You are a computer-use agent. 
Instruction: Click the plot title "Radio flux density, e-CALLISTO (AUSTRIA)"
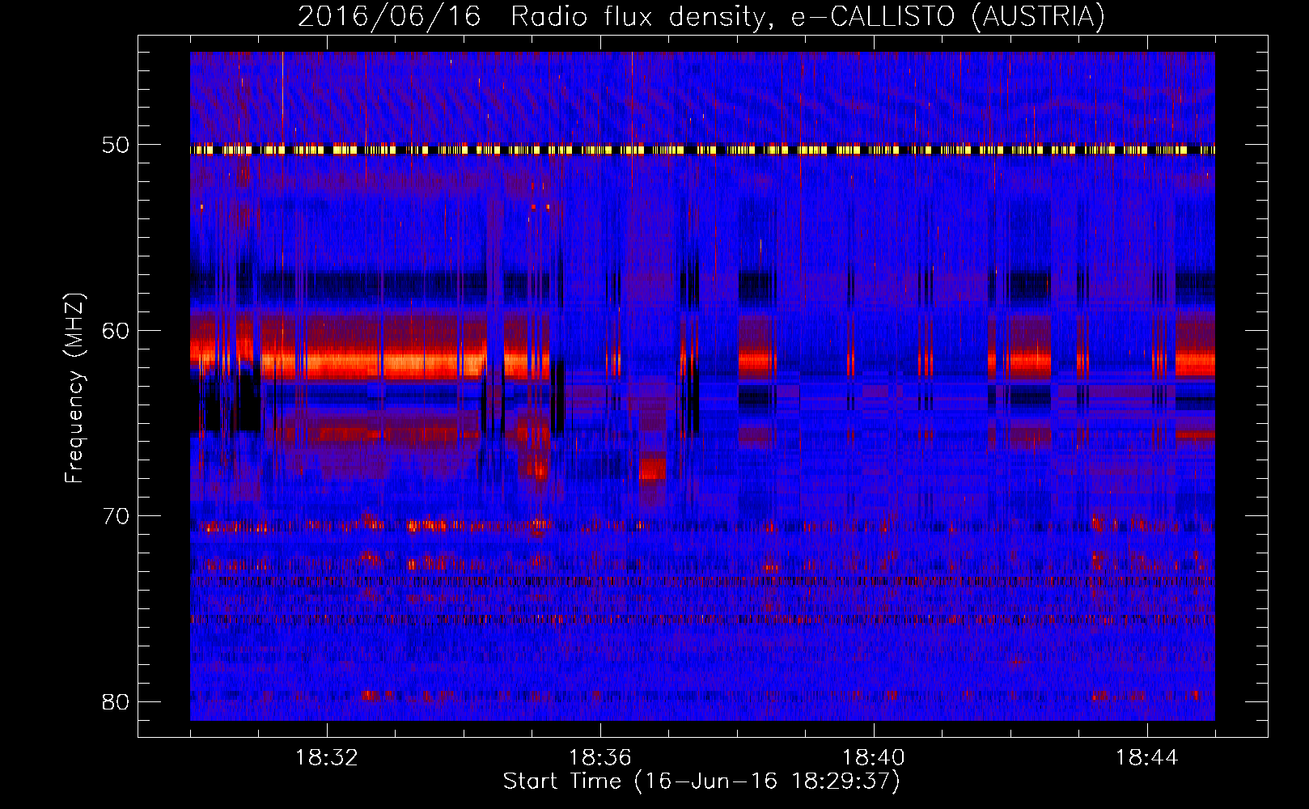807,17
